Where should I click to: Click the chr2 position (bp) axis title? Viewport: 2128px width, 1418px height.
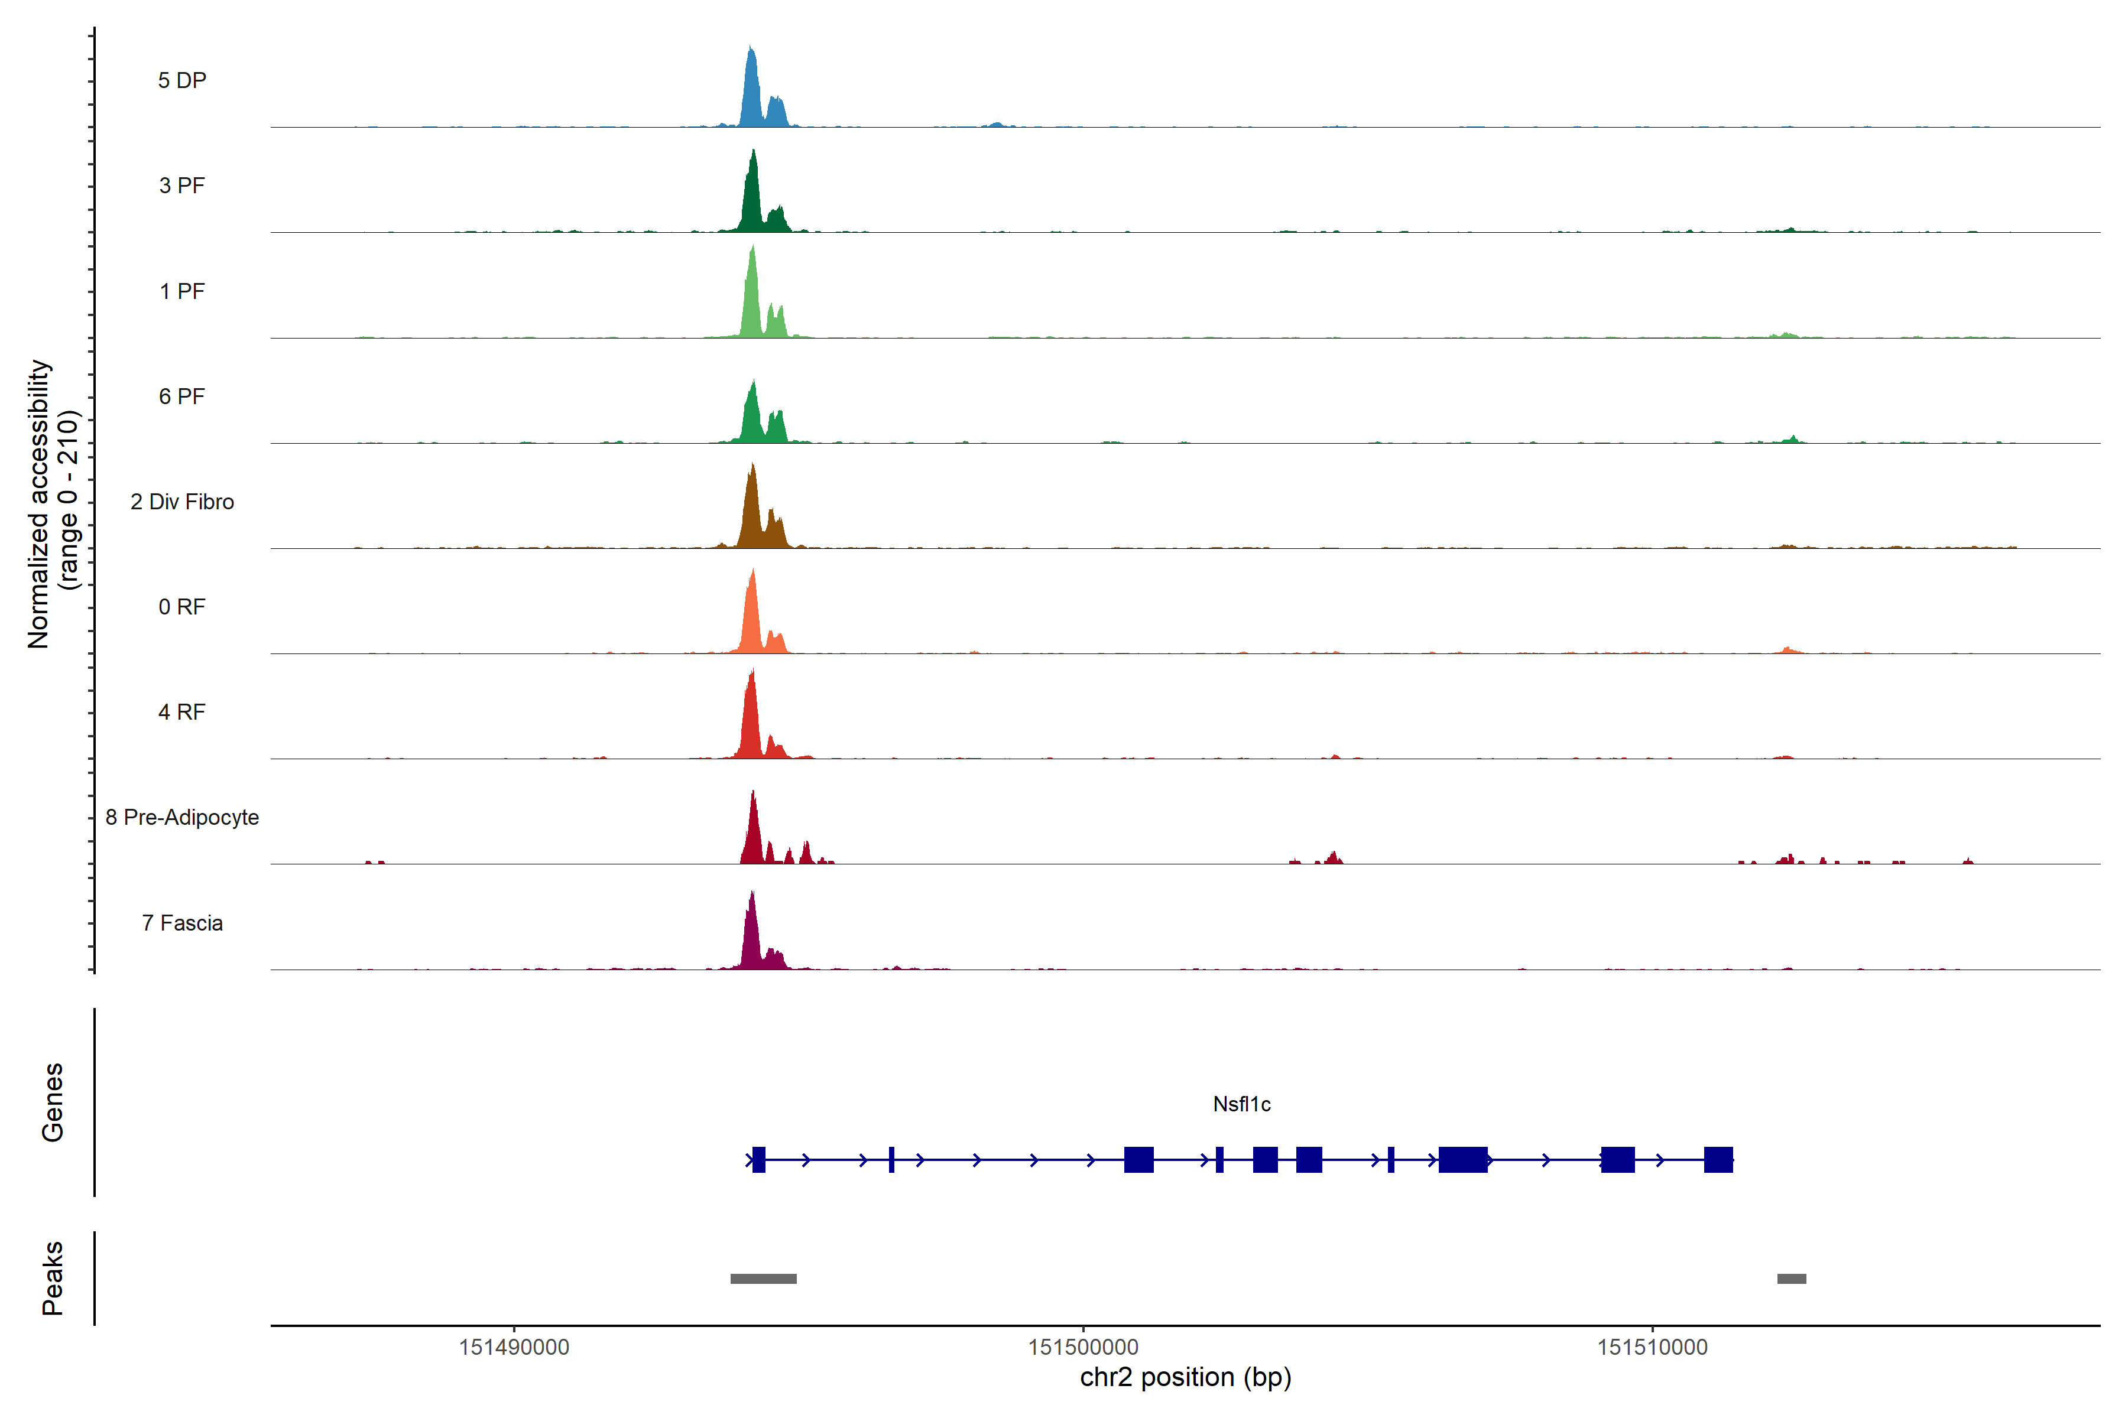(1185, 1377)
